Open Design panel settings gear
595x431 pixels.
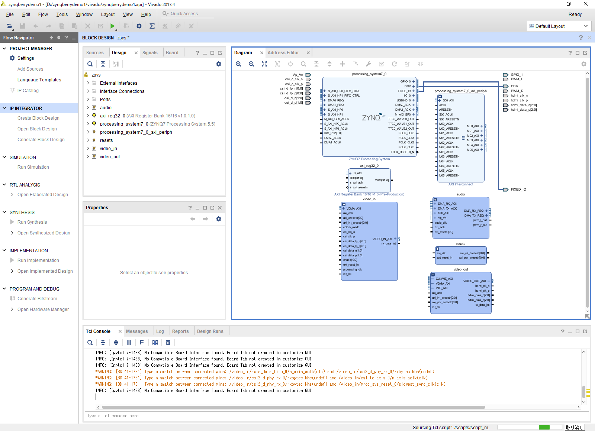(x=219, y=64)
